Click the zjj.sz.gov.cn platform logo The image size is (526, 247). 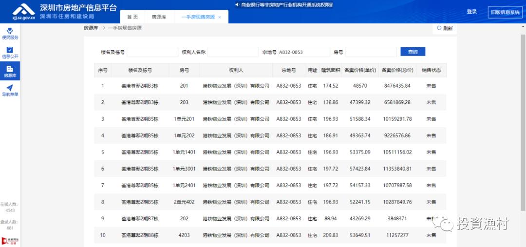click(23, 12)
